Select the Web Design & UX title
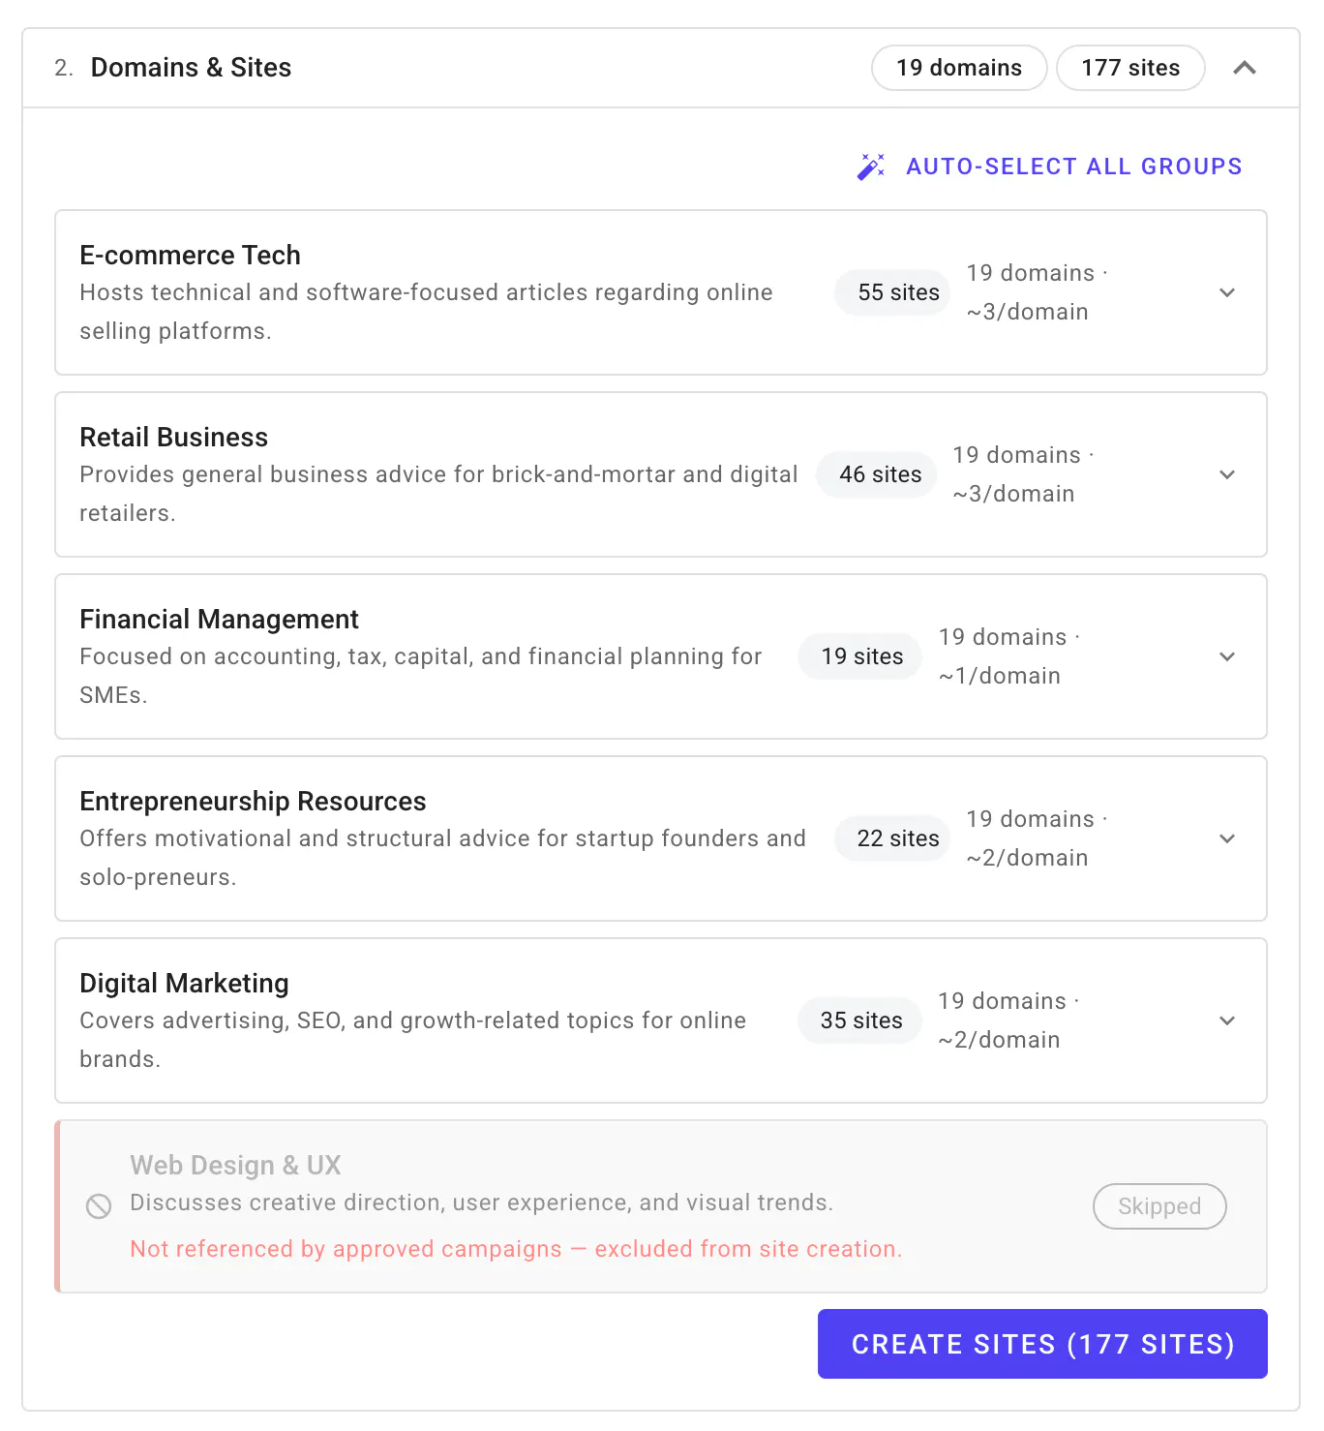The image size is (1324, 1431). coord(235,1165)
